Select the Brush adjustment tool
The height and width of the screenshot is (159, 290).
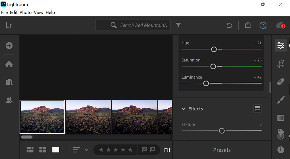click(280, 100)
